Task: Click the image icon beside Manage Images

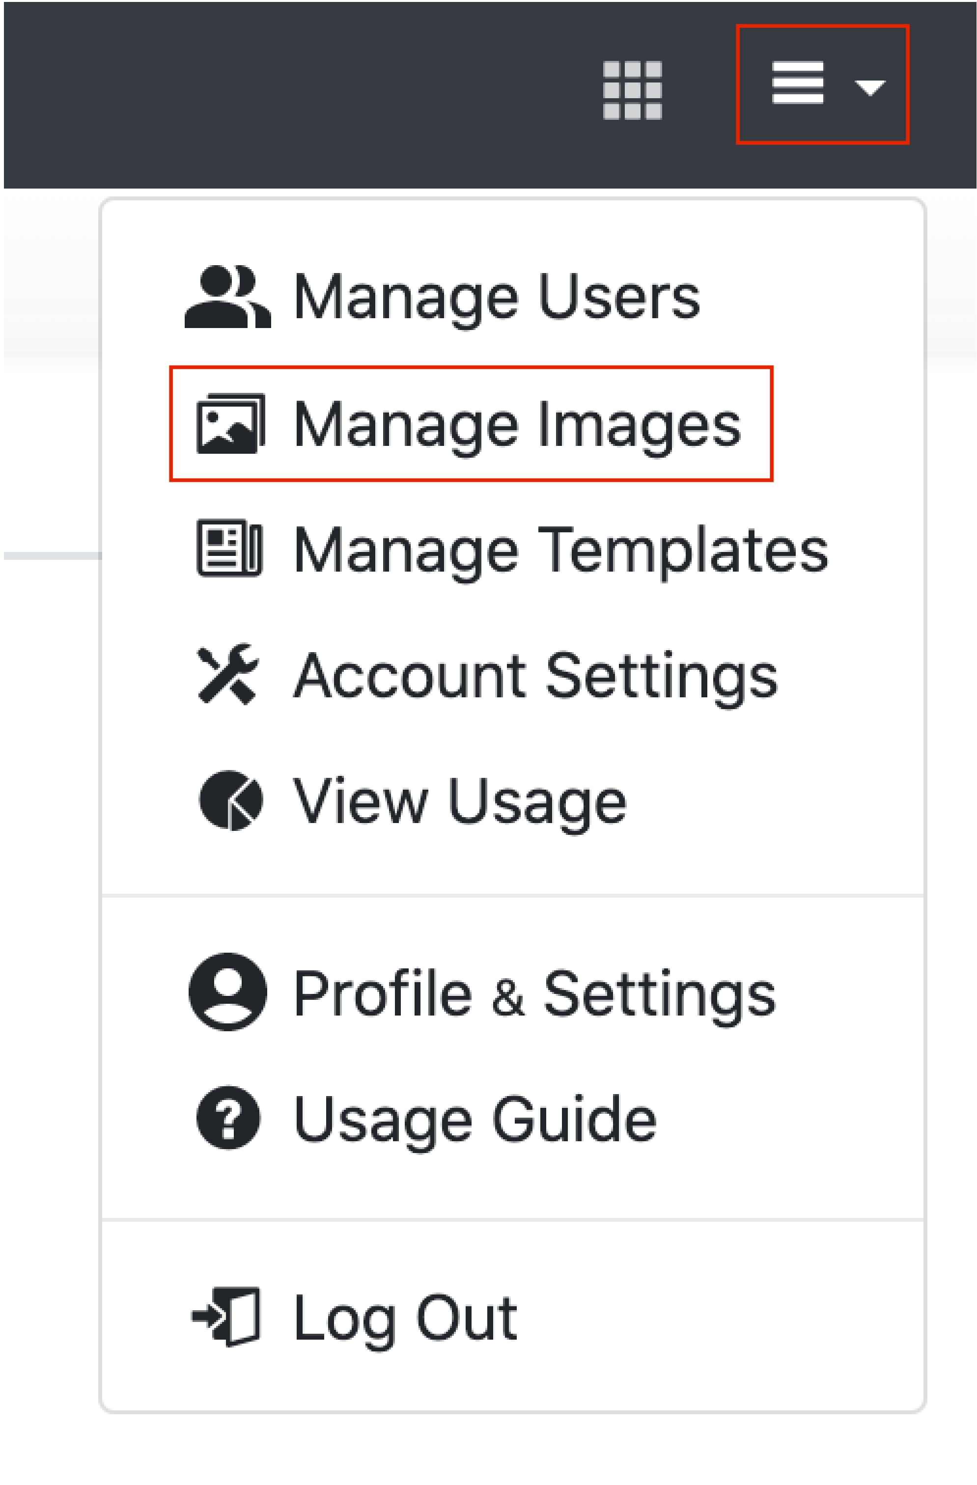Action: tap(231, 424)
